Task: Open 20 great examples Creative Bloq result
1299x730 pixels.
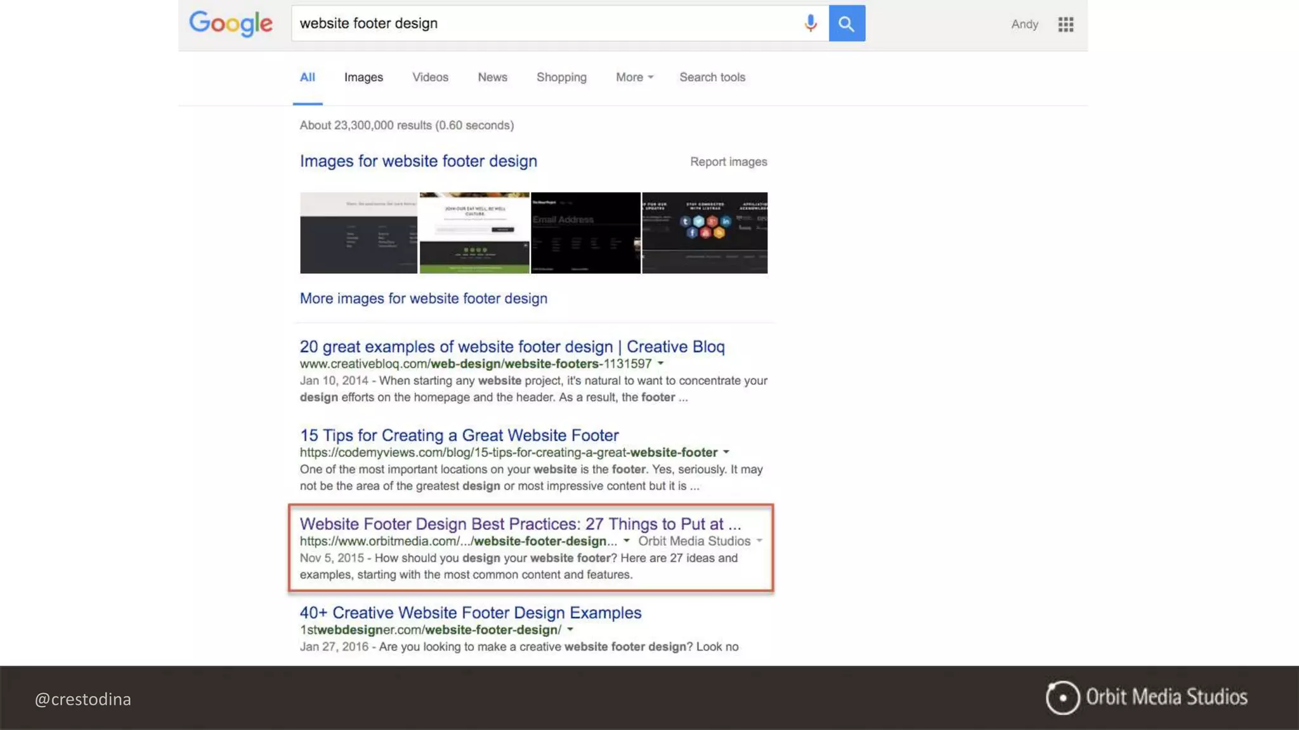Action: pyautogui.click(x=512, y=347)
